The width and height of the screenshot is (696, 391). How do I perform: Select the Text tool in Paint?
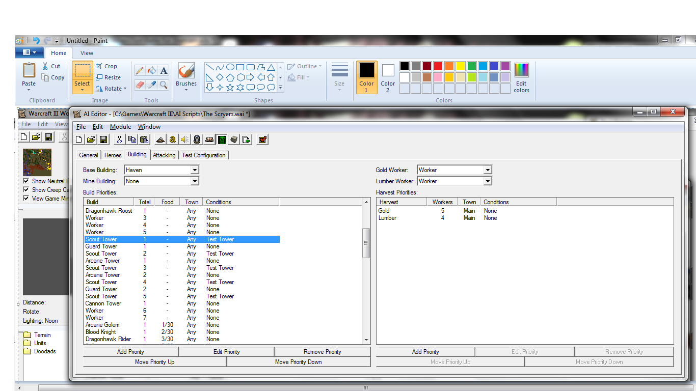tap(164, 71)
